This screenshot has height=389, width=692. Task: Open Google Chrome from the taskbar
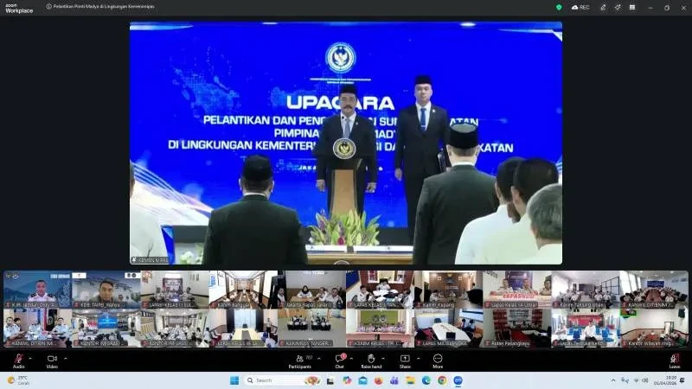[442, 380]
